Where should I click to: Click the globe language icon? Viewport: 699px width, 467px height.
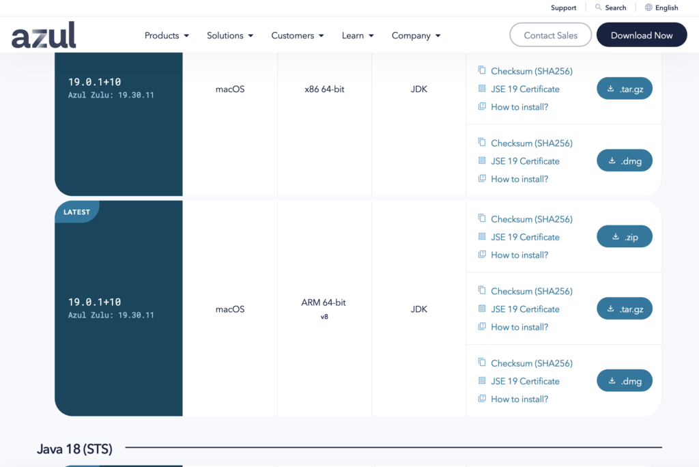(648, 8)
